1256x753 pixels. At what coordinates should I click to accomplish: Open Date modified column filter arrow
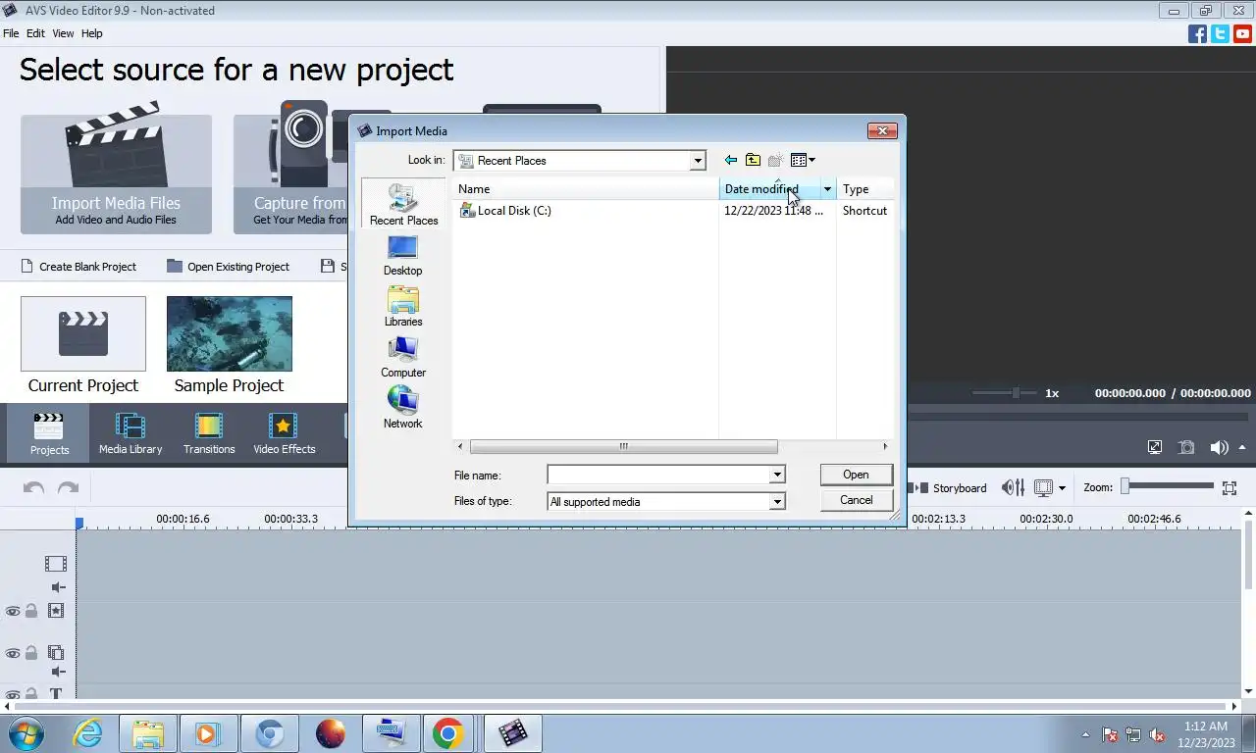click(x=827, y=189)
